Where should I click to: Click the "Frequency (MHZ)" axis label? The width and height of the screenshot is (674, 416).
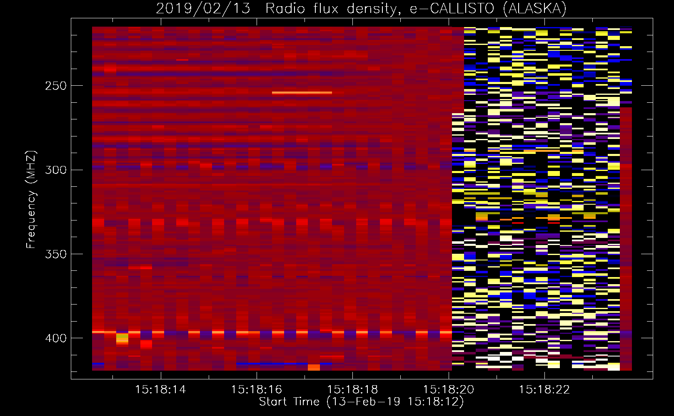(31, 199)
